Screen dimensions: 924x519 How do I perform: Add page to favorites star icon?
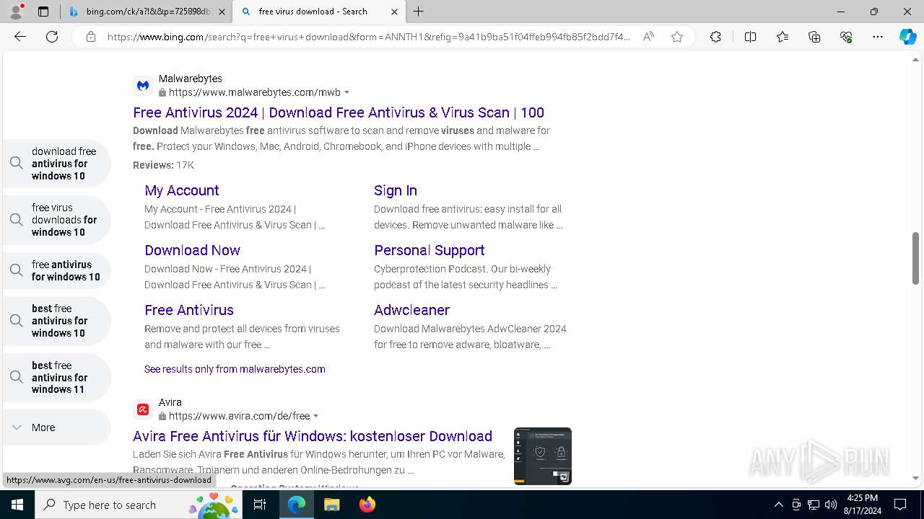pyautogui.click(x=677, y=37)
